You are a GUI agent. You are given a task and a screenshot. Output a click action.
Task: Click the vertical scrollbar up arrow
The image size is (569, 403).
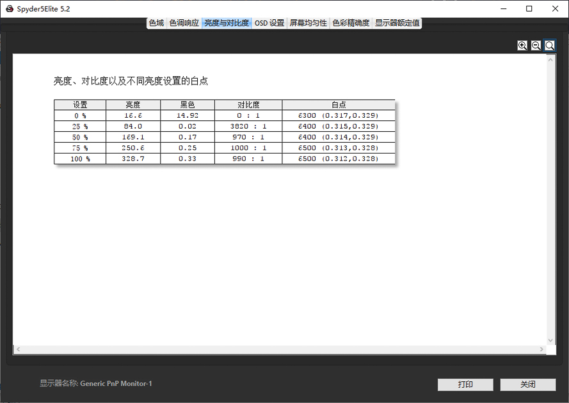(x=550, y=61)
